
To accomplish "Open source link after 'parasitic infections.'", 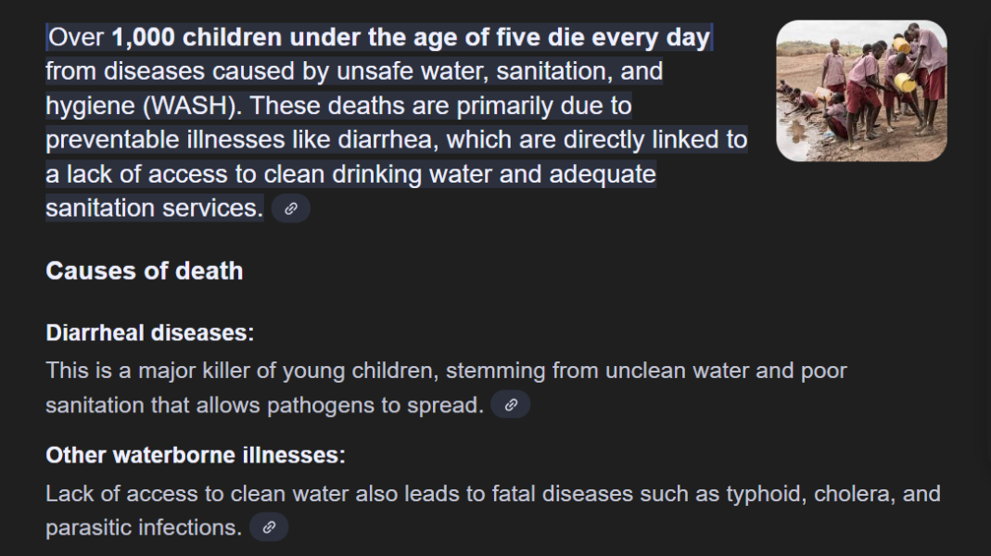I will [x=269, y=527].
